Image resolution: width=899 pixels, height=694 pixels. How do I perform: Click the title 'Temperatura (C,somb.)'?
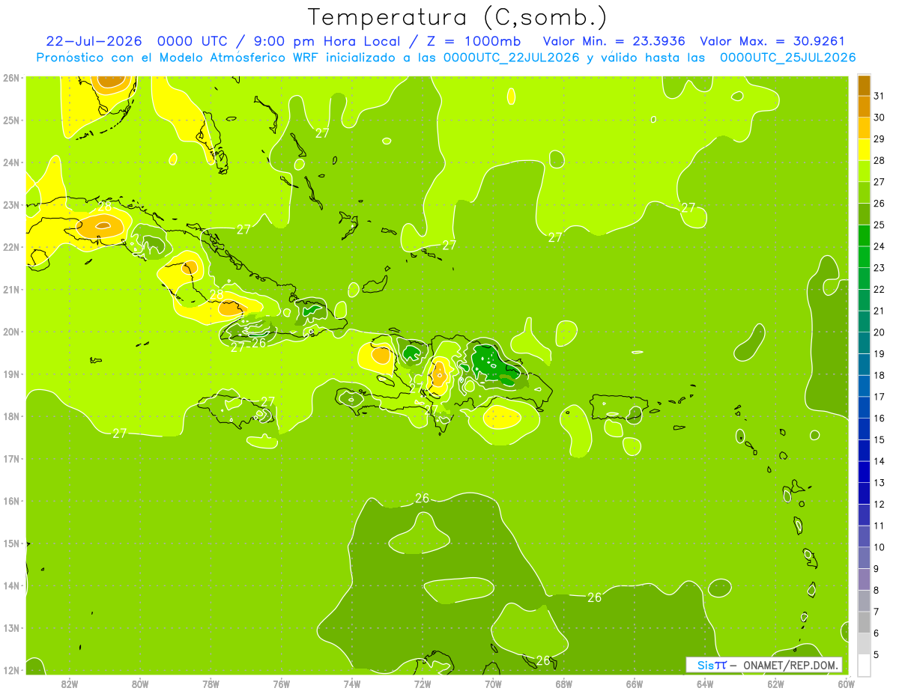coord(458,17)
